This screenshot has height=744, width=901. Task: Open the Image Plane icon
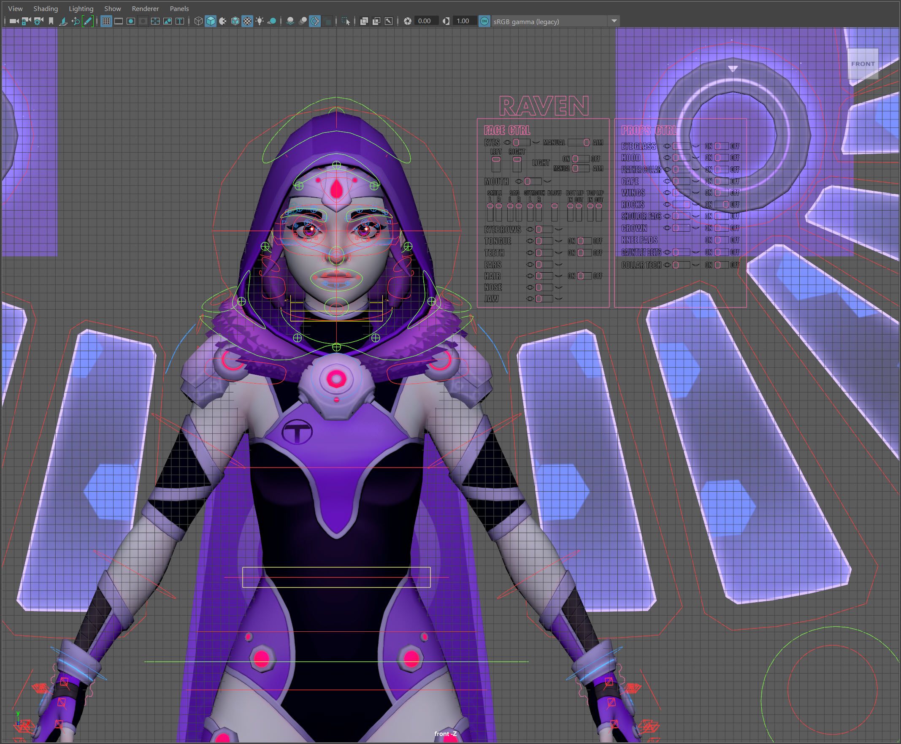coord(63,21)
